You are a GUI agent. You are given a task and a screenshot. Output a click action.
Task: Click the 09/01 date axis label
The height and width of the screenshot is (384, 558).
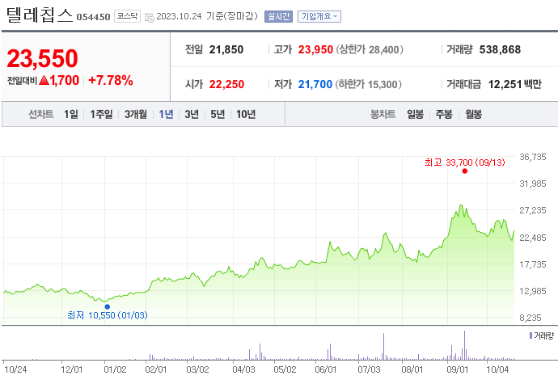point(458,369)
